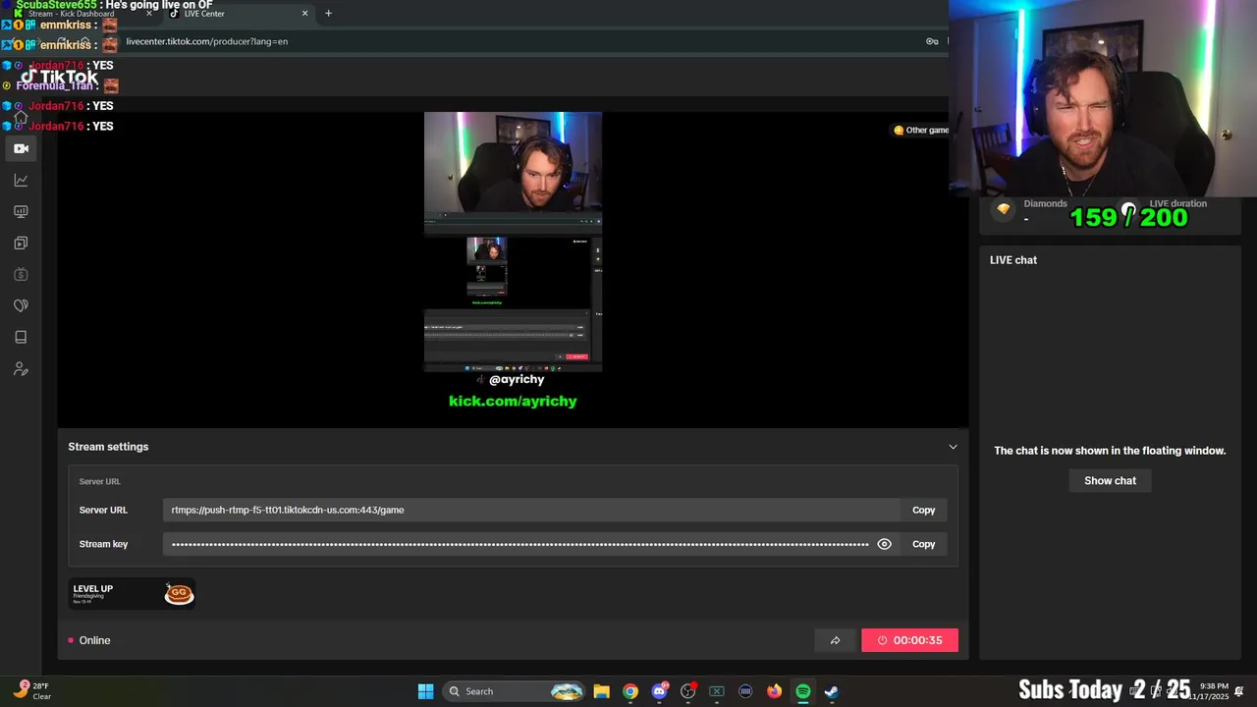Open File Explorer from taskbar

(601, 691)
